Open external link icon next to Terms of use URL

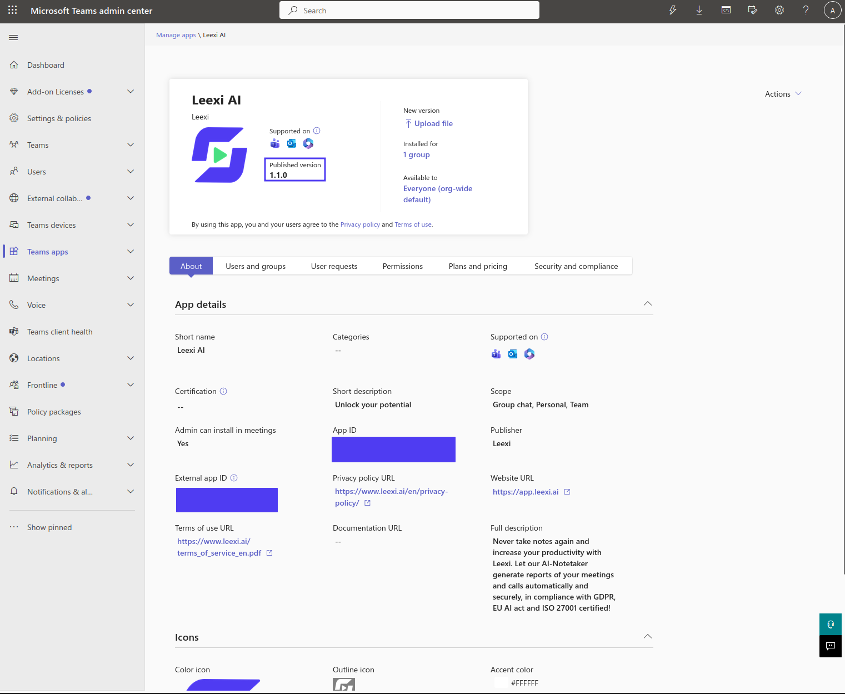click(x=269, y=553)
